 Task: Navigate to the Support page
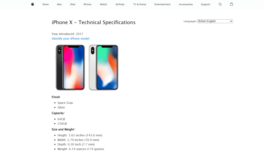coord(205,4)
